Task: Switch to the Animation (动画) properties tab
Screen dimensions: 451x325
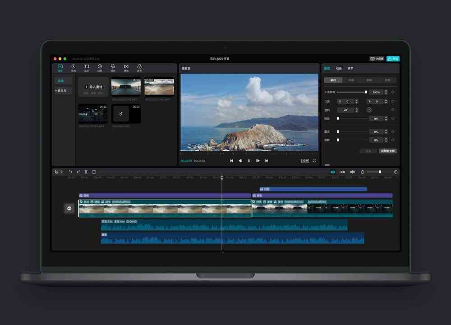Action: tap(339, 68)
